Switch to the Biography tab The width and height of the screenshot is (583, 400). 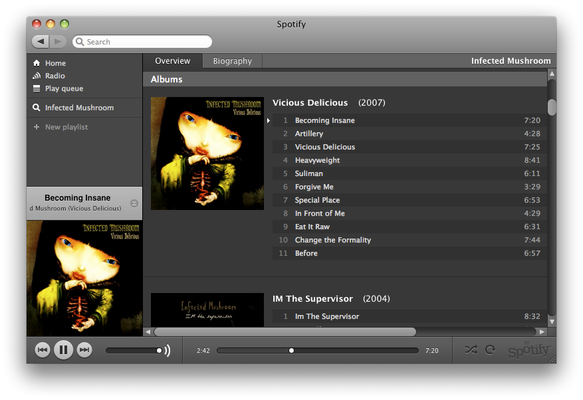coord(233,61)
